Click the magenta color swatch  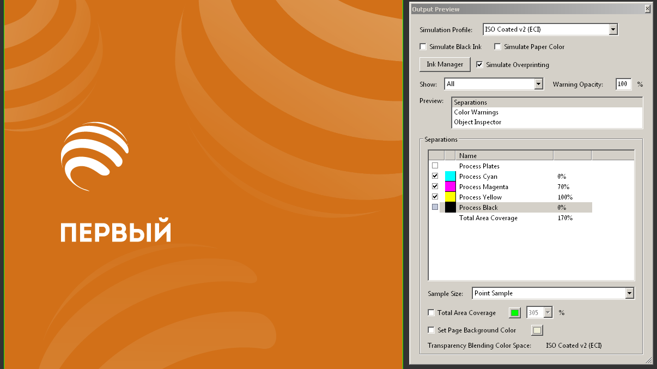(450, 186)
